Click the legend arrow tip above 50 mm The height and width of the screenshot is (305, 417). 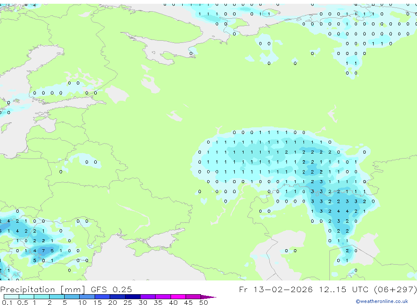click(x=209, y=297)
